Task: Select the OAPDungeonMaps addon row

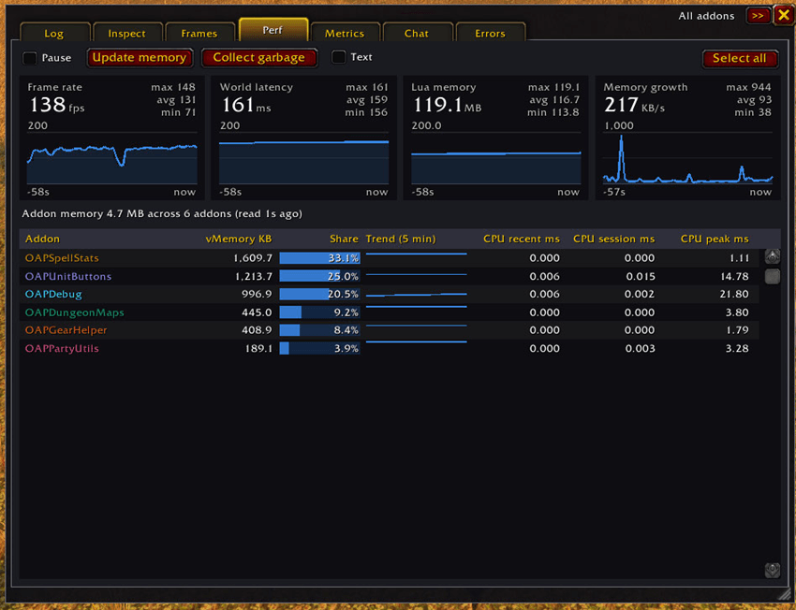Action: 390,312
